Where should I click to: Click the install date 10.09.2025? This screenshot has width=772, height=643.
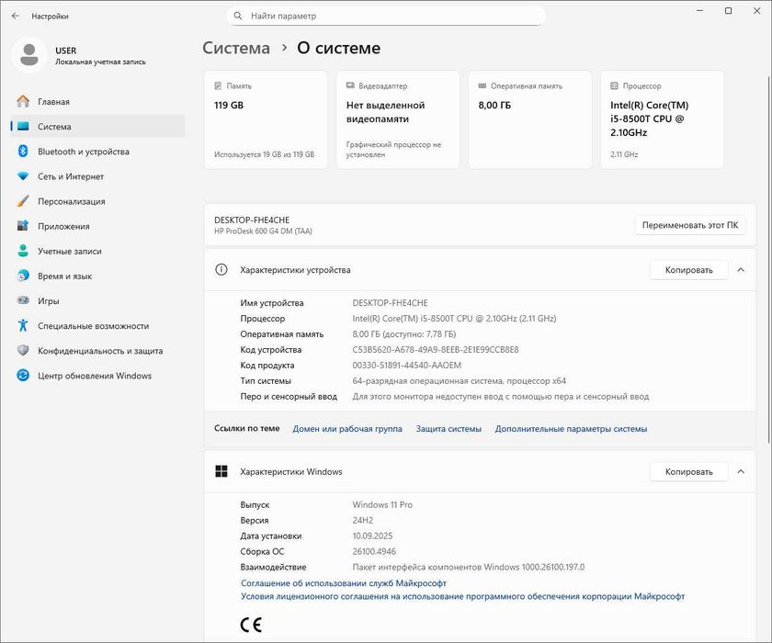click(x=372, y=536)
